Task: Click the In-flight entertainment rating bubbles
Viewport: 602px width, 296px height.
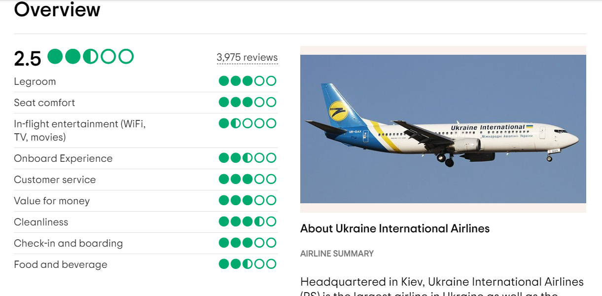Action: coord(248,123)
